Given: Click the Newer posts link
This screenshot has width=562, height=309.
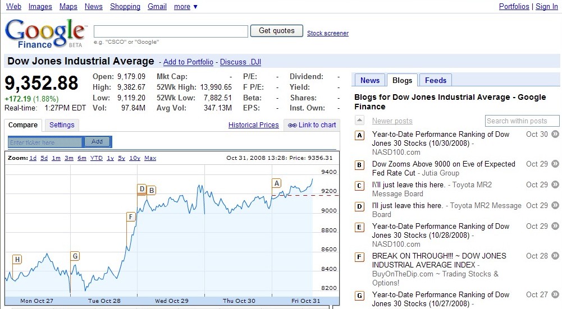Looking at the screenshot, I should 392,121.
